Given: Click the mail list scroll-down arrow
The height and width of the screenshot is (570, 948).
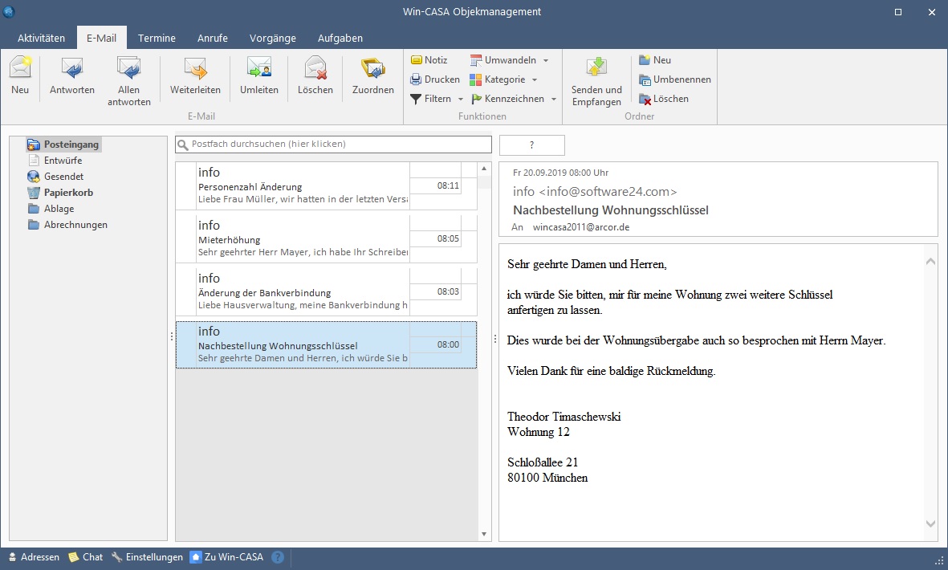Looking at the screenshot, I should [x=484, y=534].
